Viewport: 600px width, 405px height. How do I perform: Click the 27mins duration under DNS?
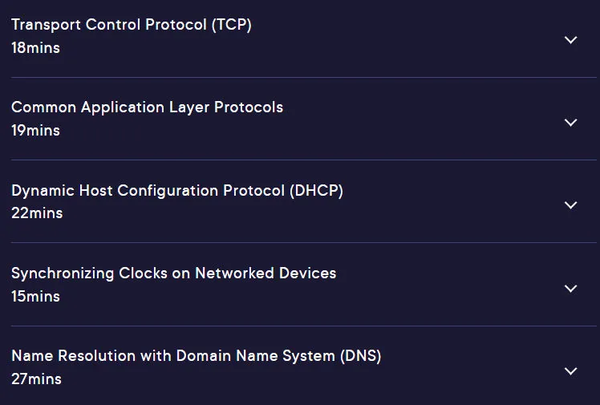point(36,379)
